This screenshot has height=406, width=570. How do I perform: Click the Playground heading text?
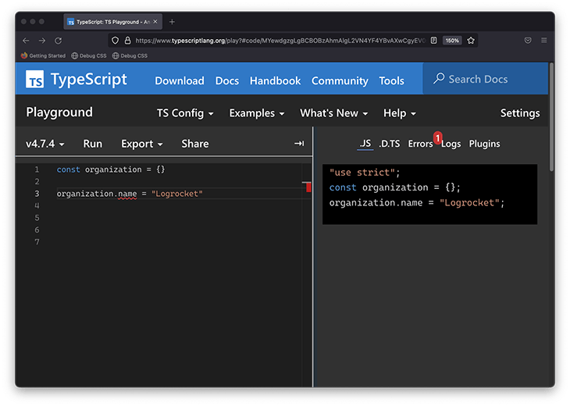pyautogui.click(x=59, y=112)
